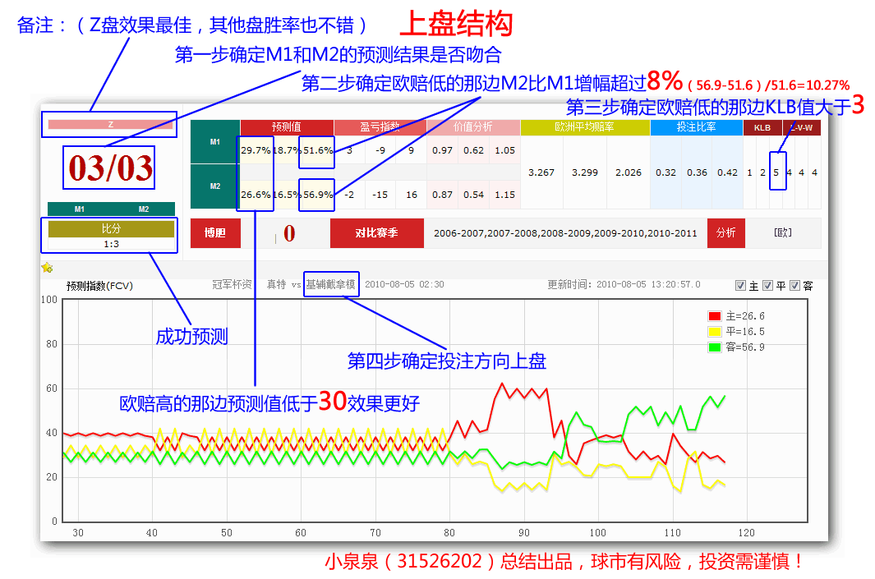Click the red 博胆 button
Viewport: 875px width, 579px height.
pos(215,232)
